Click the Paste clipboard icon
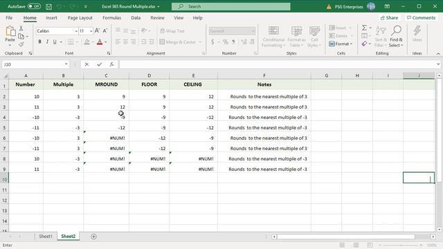The image size is (443, 249). 10,31
